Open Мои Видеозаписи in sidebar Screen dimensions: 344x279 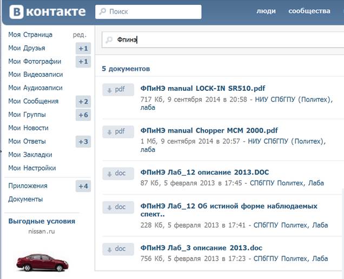point(36,75)
